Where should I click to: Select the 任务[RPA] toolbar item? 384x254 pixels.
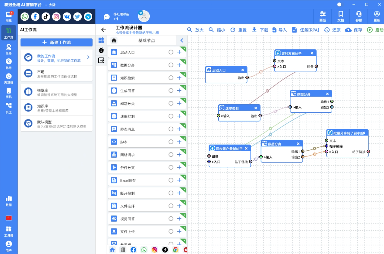[306, 30]
